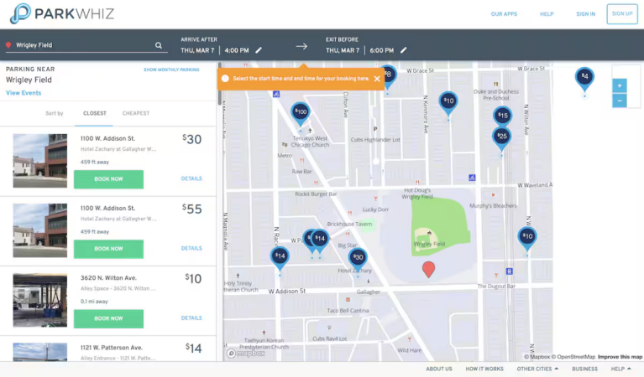Expand the Help footer menu
The image size is (644, 377).
620,369
